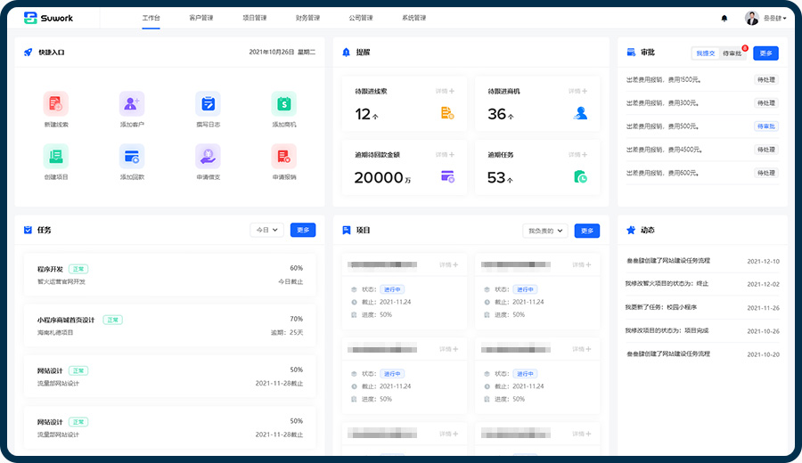Select 我提交 in the 审批 panel

pyautogui.click(x=706, y=53)
